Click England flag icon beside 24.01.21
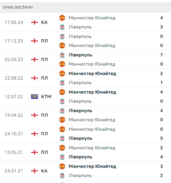Viewport: 171px width, 183px height. [35, 171]
